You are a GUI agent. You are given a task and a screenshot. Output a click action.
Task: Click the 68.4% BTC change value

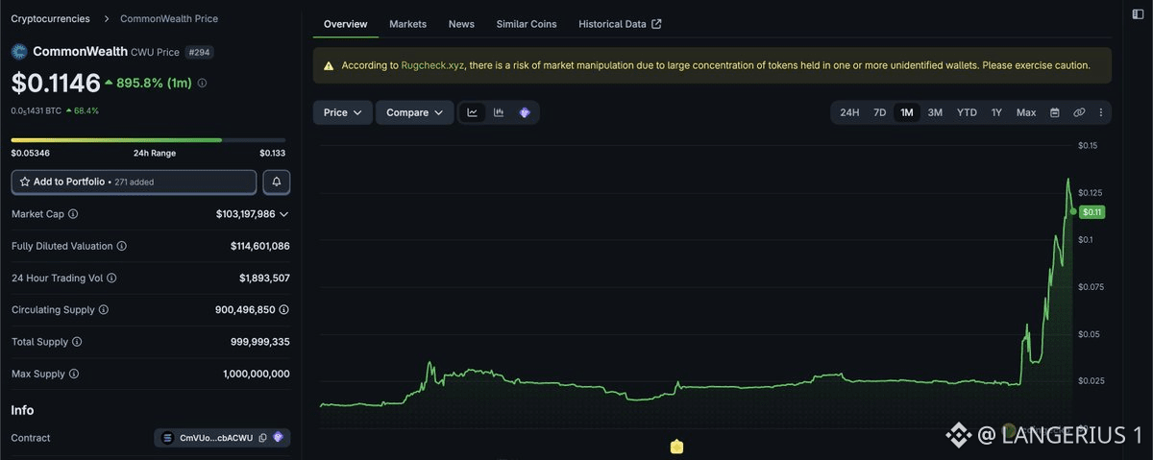[85, 110]
